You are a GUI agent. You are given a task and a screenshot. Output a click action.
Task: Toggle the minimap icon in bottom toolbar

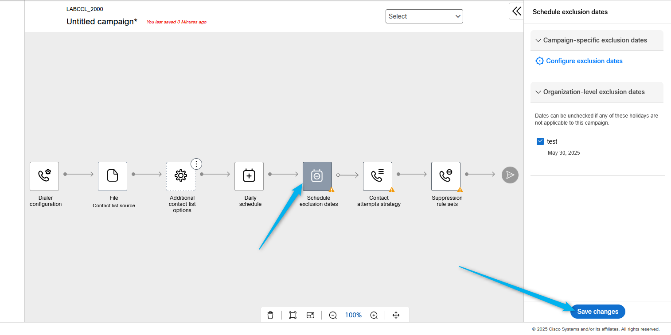click(311, 315)
